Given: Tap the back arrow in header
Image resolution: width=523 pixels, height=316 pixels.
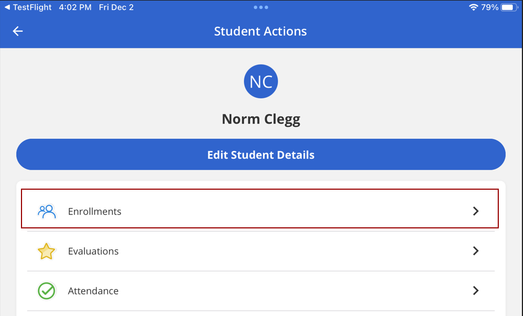Looking at the screenshot, I should [18, 31].
